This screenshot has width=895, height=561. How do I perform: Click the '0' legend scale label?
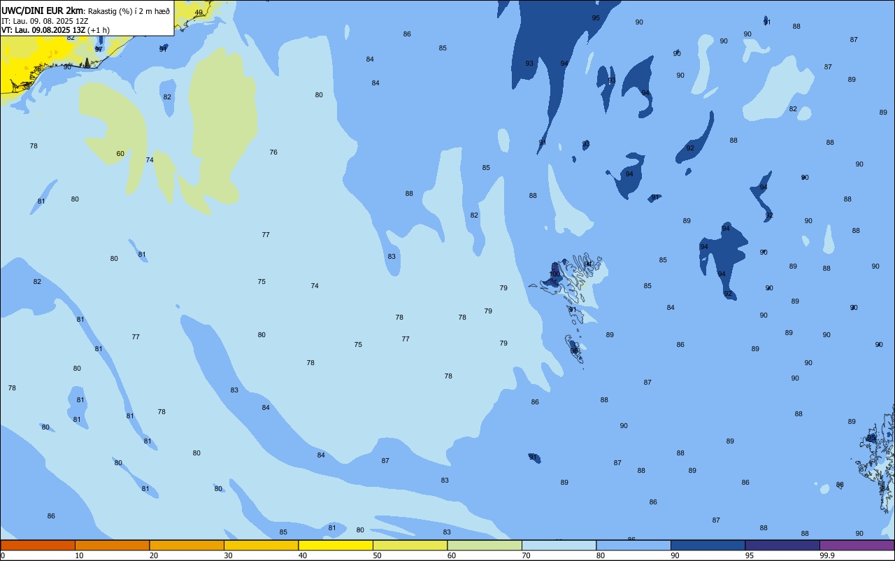pos(3,555)
